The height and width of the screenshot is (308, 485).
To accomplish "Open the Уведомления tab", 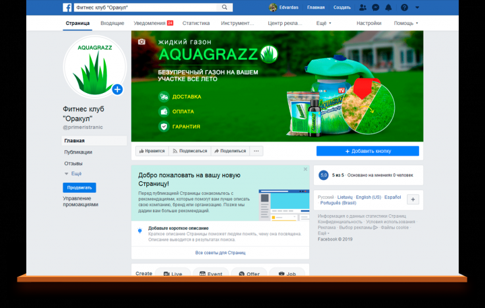I will (x=153, y=23).
